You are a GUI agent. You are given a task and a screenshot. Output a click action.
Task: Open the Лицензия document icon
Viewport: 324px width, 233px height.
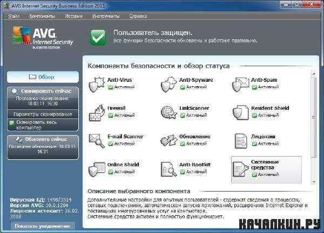[241, 141]
